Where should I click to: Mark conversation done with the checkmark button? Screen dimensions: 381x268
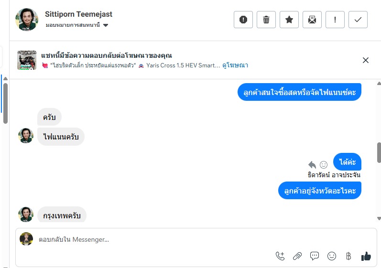pyautogui.click(x=358, y=20)
